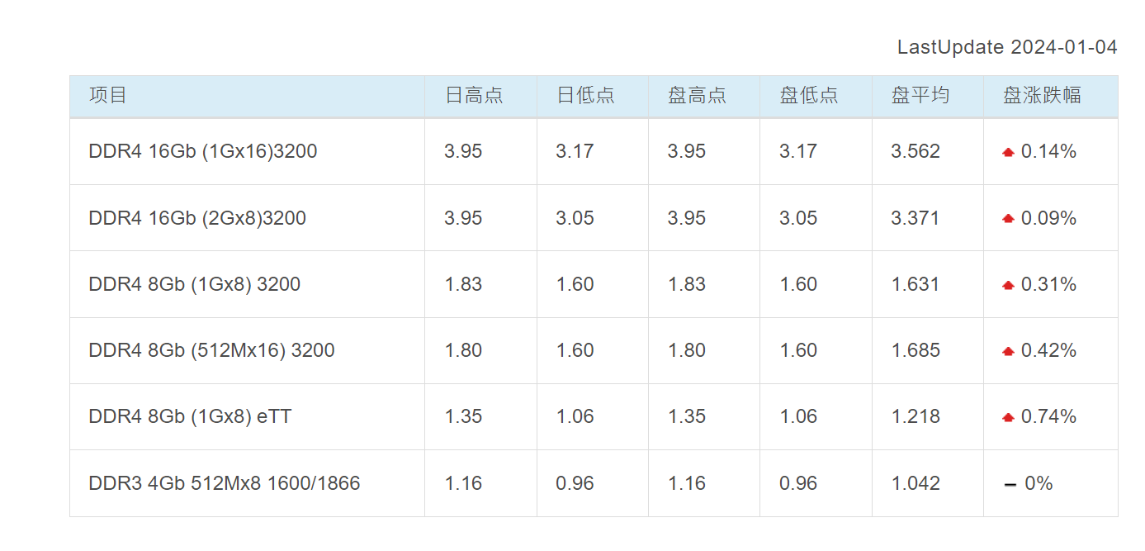Screen dimensions: 1145x551
Task: Click red up arrow beside 0.14%
Action: (1008, 152)
